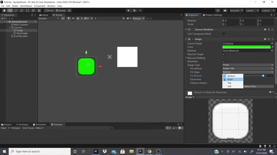Open the Shaded draw mode dropdown
The image size is (277, 155).
click(x=48, y=19)
